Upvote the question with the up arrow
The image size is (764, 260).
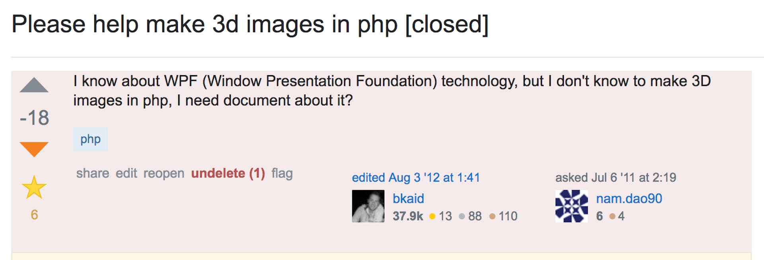[34, 85]
